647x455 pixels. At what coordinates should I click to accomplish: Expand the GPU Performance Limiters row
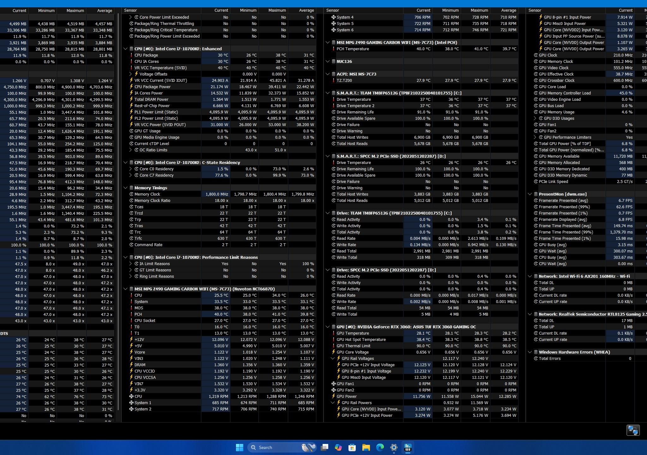(535, 137)
